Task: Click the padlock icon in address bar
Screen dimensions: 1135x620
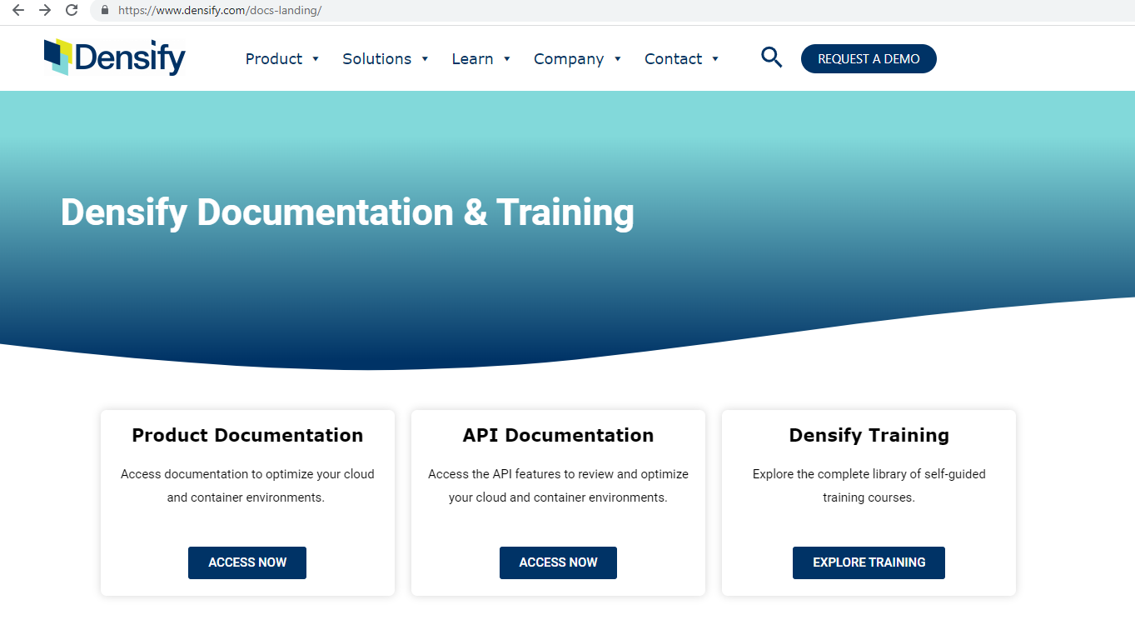Action: tap(105, 11)
